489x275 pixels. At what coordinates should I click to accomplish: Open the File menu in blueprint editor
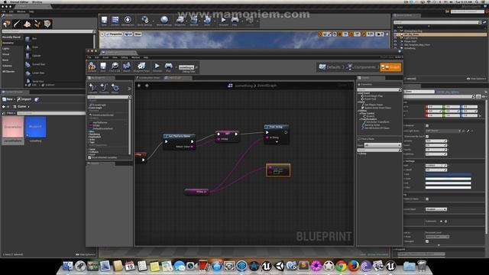tap(89, 58)
